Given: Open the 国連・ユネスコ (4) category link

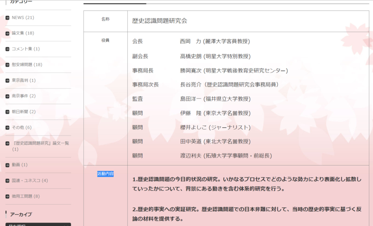Looking at the screenshot, I should (30, 180).
